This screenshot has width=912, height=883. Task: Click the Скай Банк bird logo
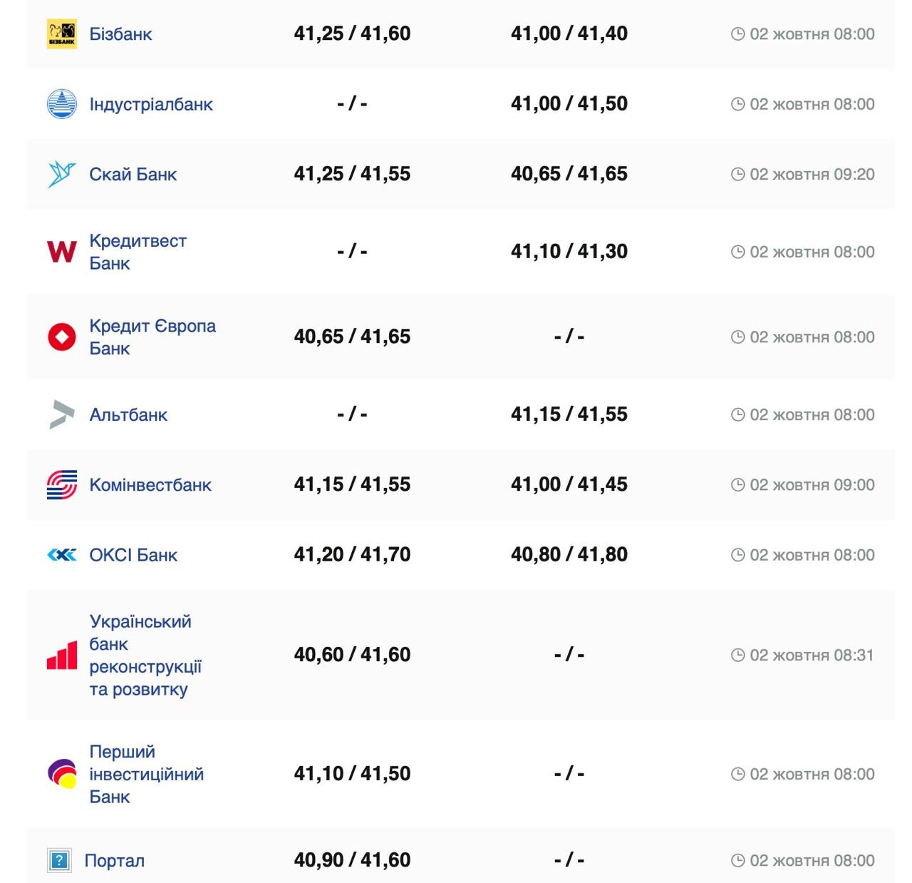[62, 174]
